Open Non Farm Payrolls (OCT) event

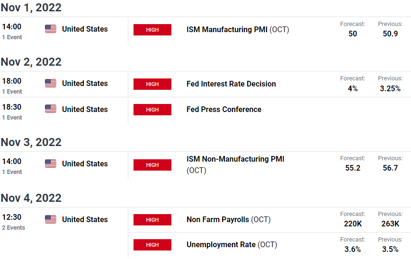coord(228,219)
